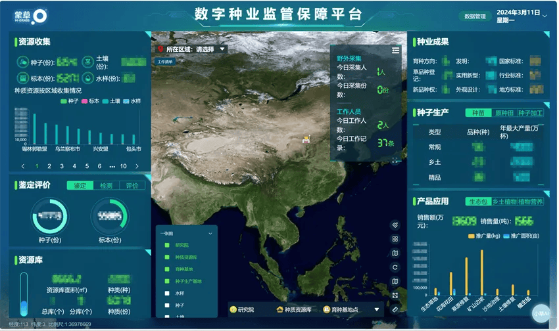Uncheck the 育种基地 layer checkbox
The image size is (559, 331).
[167, 269]
